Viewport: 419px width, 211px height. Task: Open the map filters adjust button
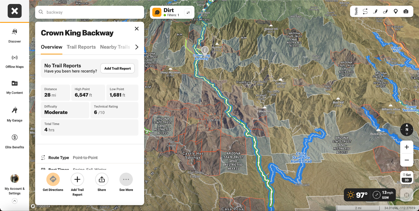click(188, 12)
